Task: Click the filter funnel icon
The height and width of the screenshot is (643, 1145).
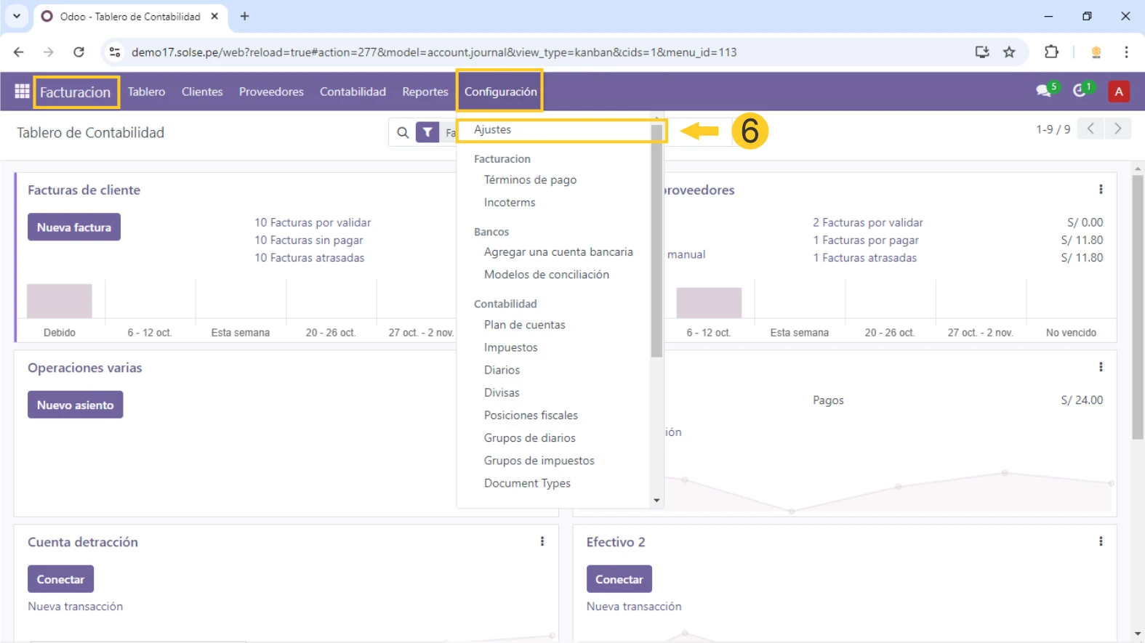Action: (x=427, y=132)
